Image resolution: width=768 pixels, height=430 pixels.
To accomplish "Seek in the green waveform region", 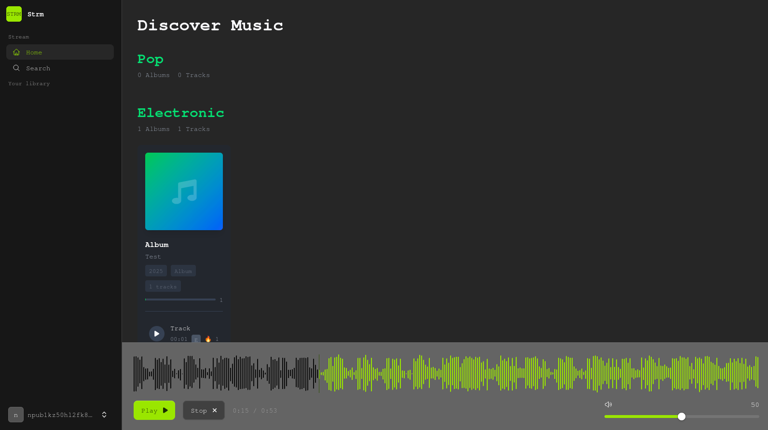I will [531, 373].
